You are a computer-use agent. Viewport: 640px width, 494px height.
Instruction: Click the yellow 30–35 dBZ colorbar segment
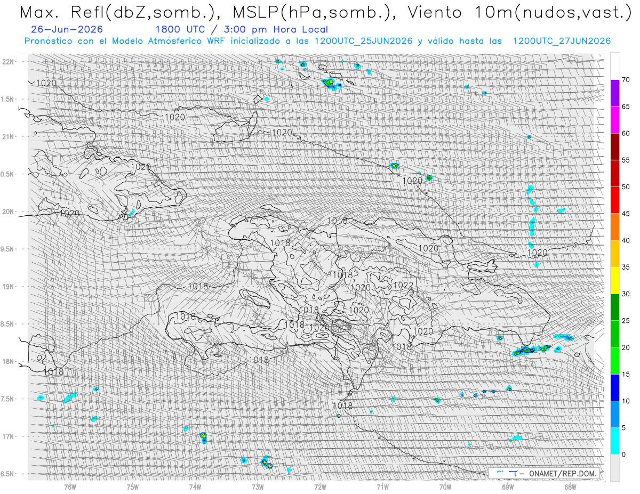tap(615, 280)
